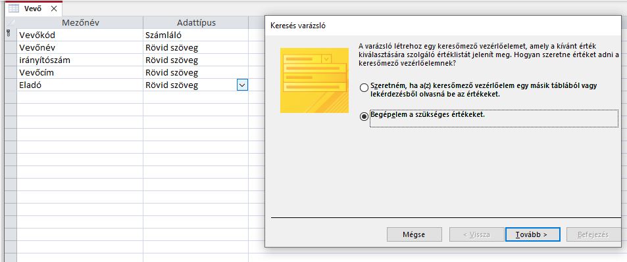The height and width of the screenshot is (262, 627).
Task: Click the Vevőkód field name cell
Action: click(x=80, y=35)
